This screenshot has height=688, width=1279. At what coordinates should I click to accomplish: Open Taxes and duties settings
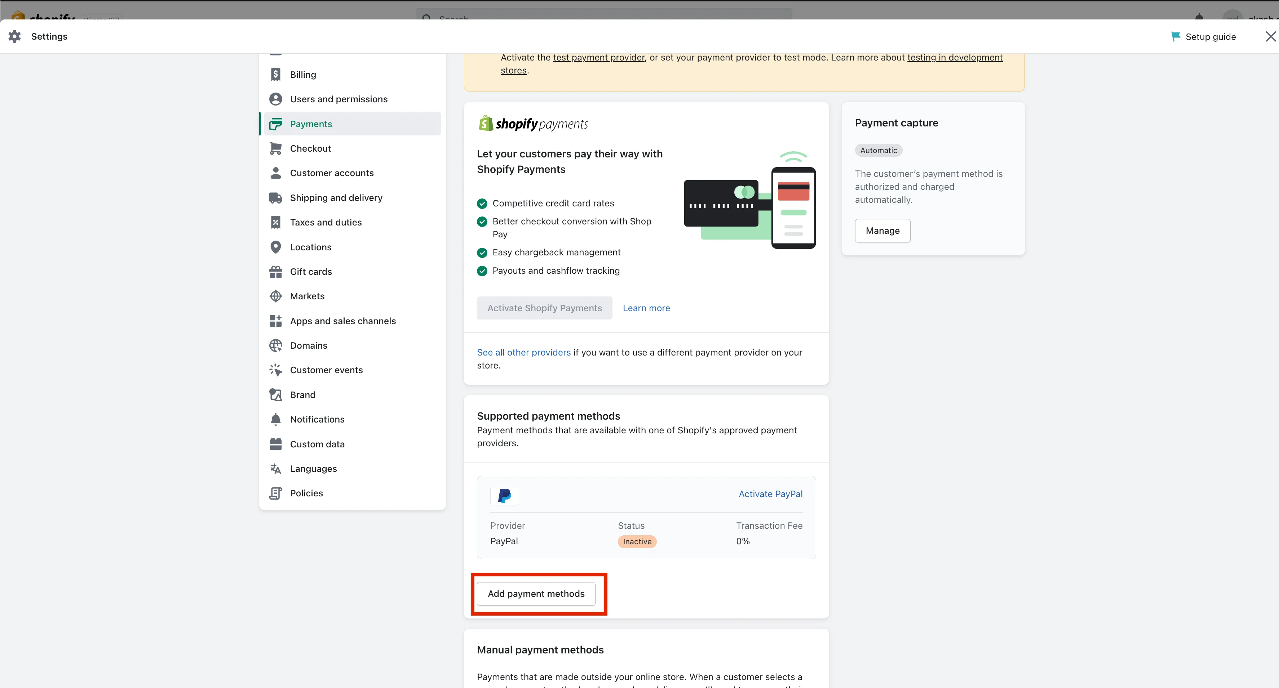tap(352, 222)
